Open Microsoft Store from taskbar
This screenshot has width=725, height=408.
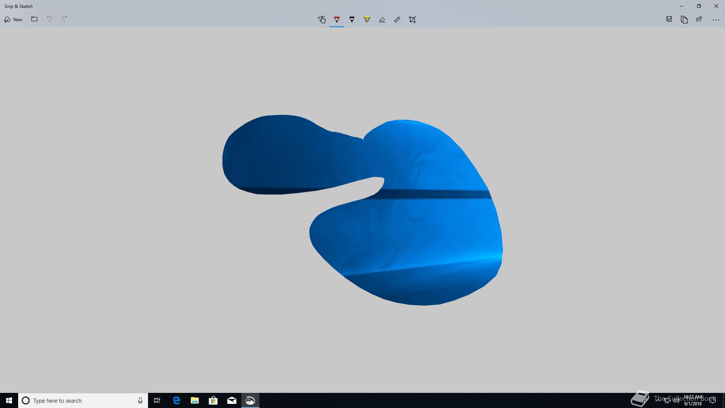point(213,400)
